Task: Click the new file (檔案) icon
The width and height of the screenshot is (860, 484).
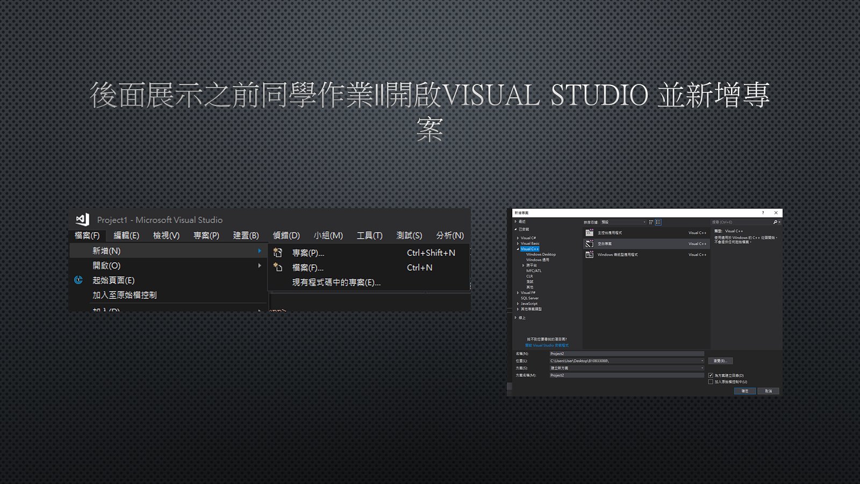Action: (277, 267)
